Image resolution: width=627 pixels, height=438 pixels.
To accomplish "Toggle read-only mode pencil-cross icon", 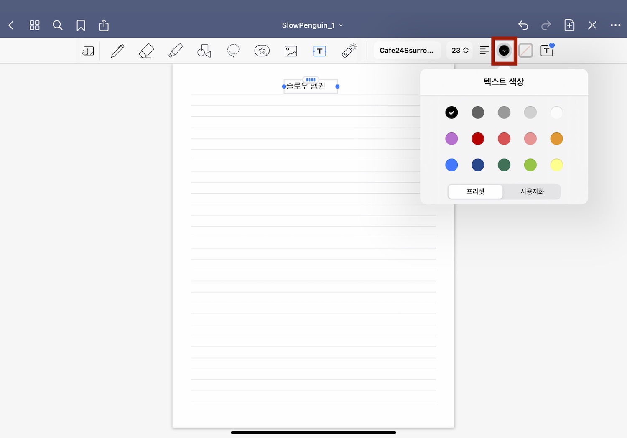I will 592,25.
